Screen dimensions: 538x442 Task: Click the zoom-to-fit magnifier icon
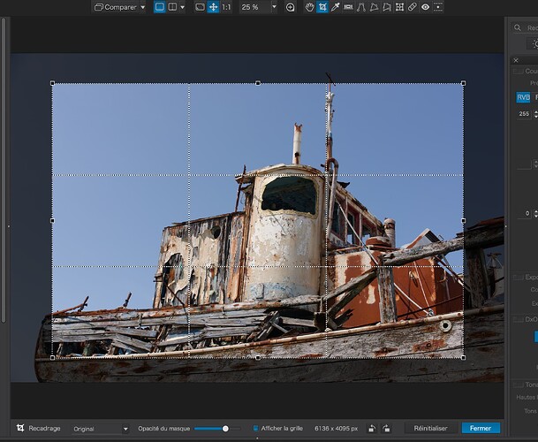291,7
